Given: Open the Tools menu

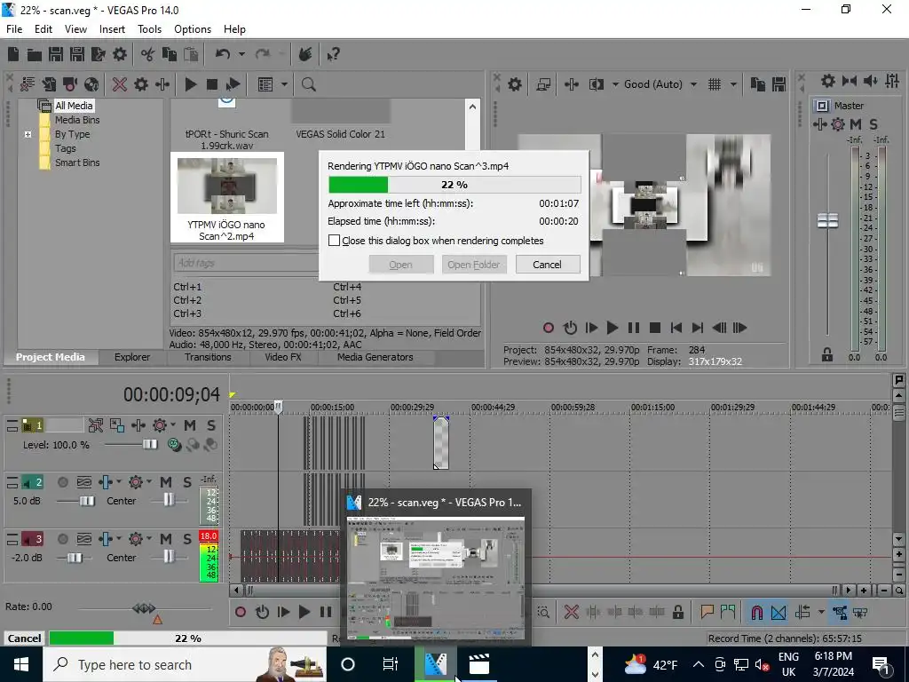Looking at the screenshot, I should click(x=149, y=29).
